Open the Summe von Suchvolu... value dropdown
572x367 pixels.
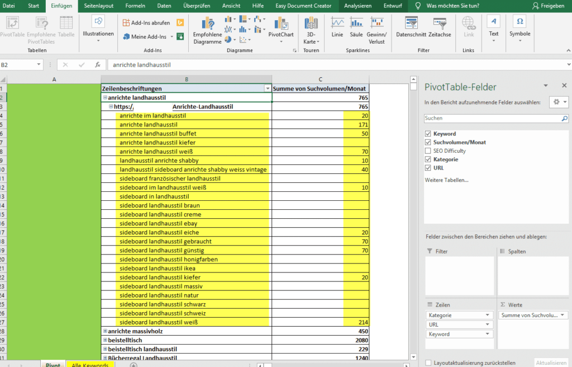coord(563,315)
